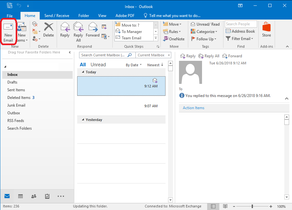Open the Quick Steps dialog launcher
This screenshot has height=210, width=292.
pyautogui.click(x=158, y=46)
